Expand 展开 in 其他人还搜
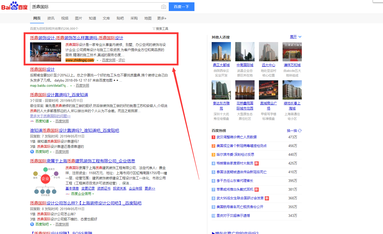The image size is (383, 234). click(x=295, y=37)
